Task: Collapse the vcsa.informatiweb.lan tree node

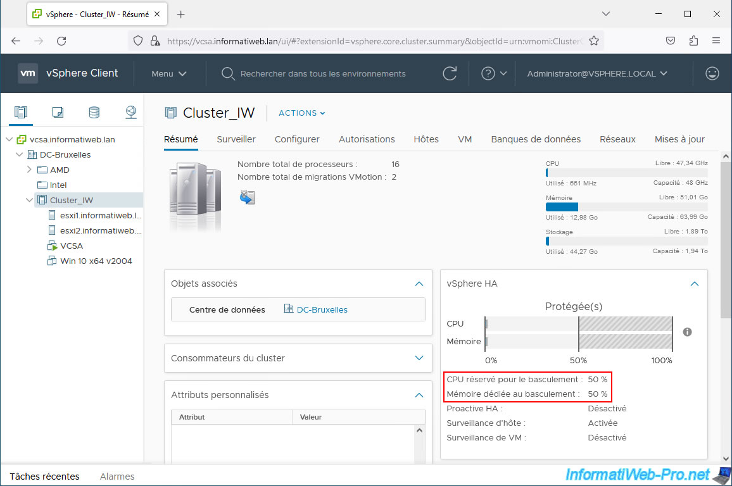Action: [x=9, y=139]
